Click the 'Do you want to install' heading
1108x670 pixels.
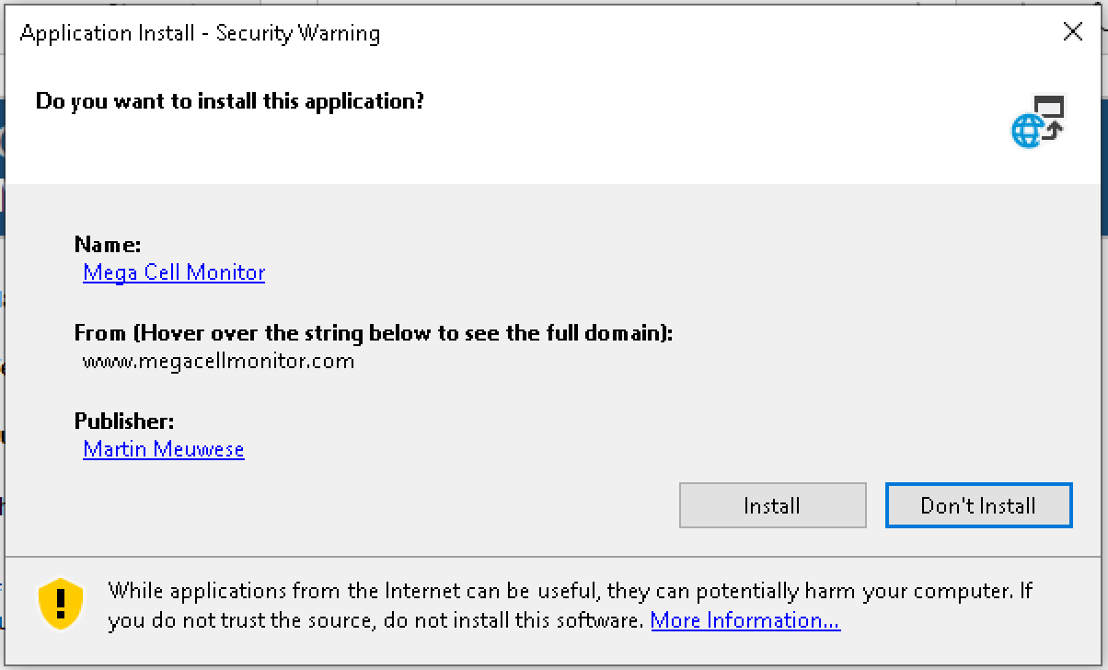(230, 101)
